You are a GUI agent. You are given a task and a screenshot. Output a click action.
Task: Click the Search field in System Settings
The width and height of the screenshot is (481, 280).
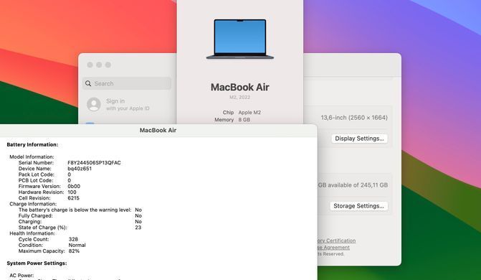[127, 83]
